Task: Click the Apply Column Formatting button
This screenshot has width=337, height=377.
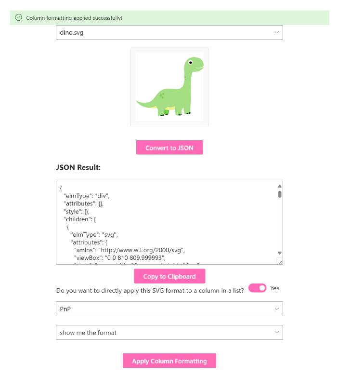Action: 169,361
